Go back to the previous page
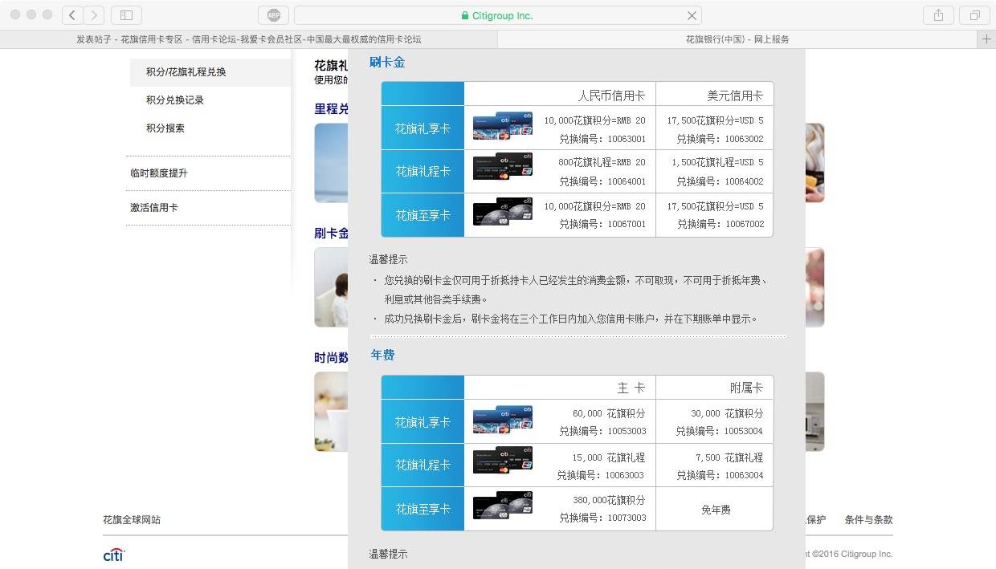The image size is (996, 569). [72, 15]
